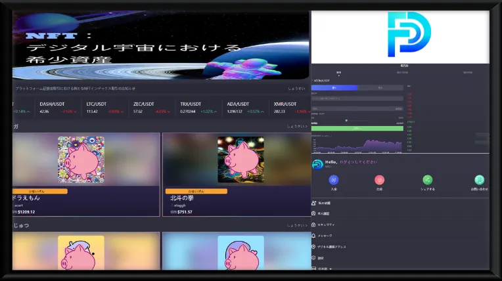Click the ATOM price area chart
This screenshot has height=281, width=502.
[357, 144]
